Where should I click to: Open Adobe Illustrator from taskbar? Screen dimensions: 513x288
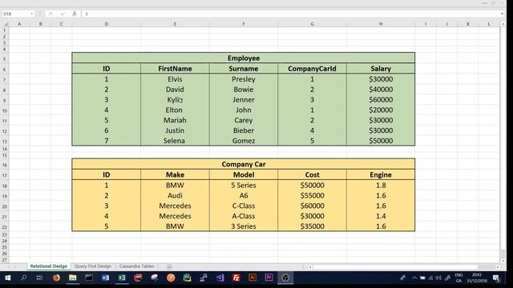pyautogui.click(x=252, y=278)
